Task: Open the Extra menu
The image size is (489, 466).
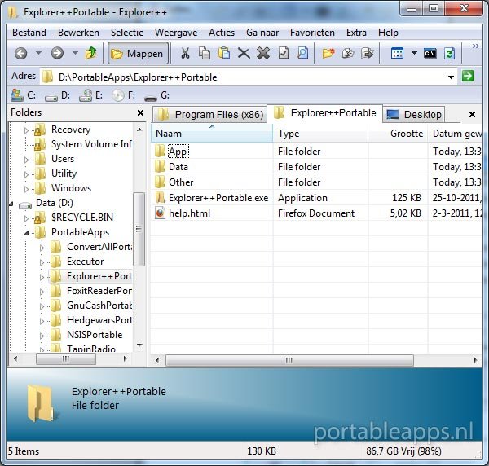Action: coord(356,33)
